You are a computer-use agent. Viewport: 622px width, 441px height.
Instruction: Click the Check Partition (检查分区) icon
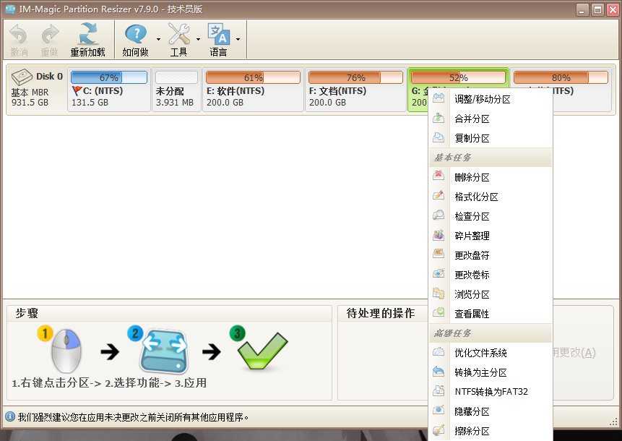pos(439,215)
